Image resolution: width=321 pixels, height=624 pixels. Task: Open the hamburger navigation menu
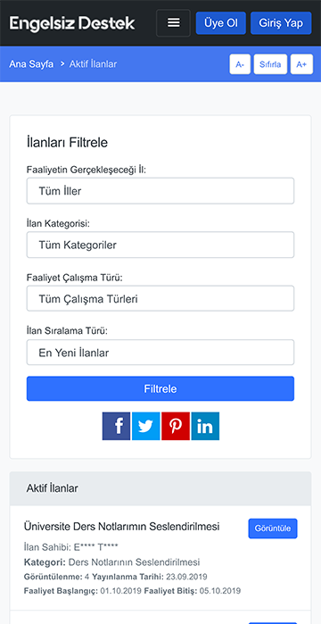(x=173, y=23)
